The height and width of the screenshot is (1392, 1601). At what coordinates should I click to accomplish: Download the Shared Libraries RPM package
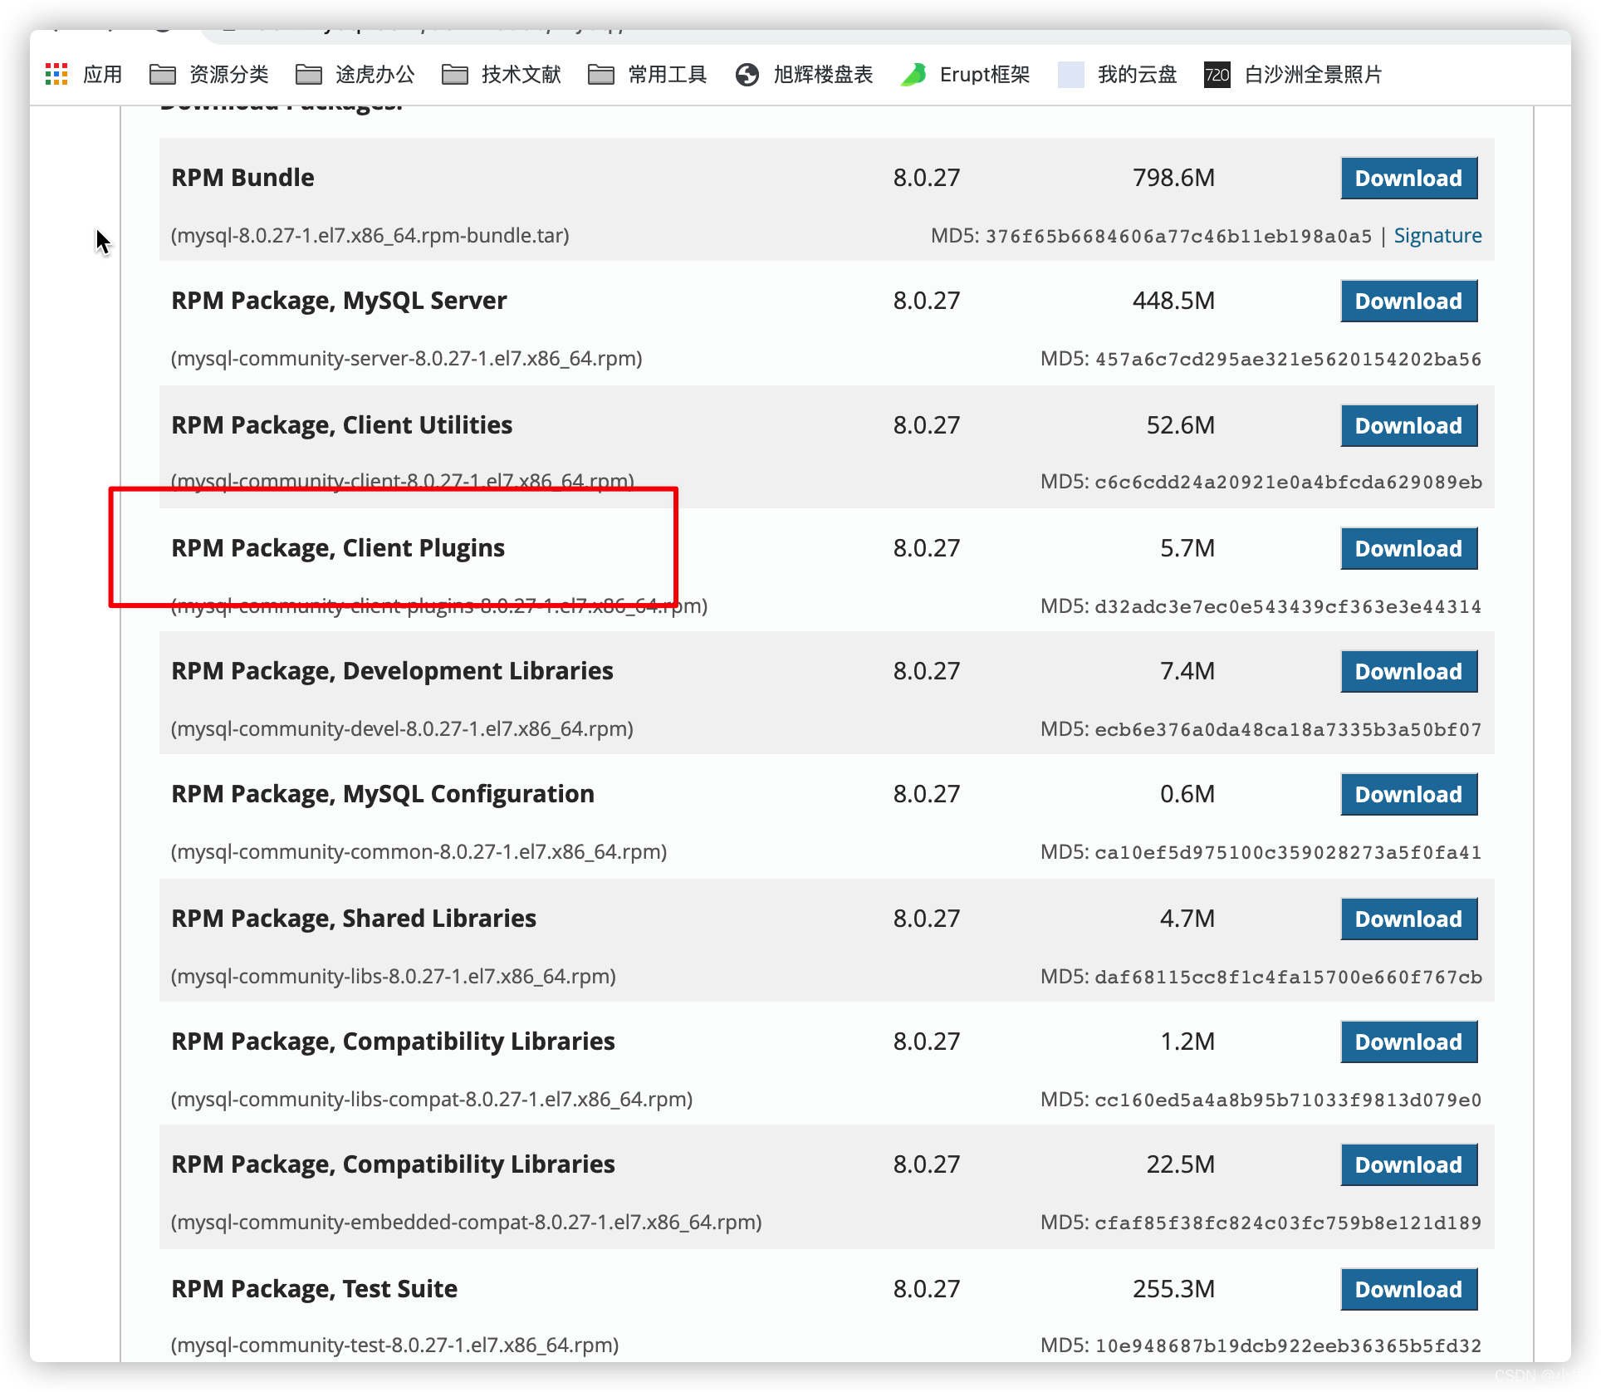coord(1408,919)
